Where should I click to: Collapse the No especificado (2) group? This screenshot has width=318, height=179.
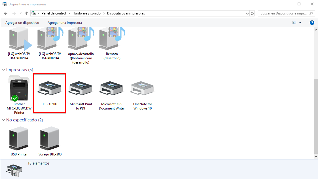pos(3,120)
